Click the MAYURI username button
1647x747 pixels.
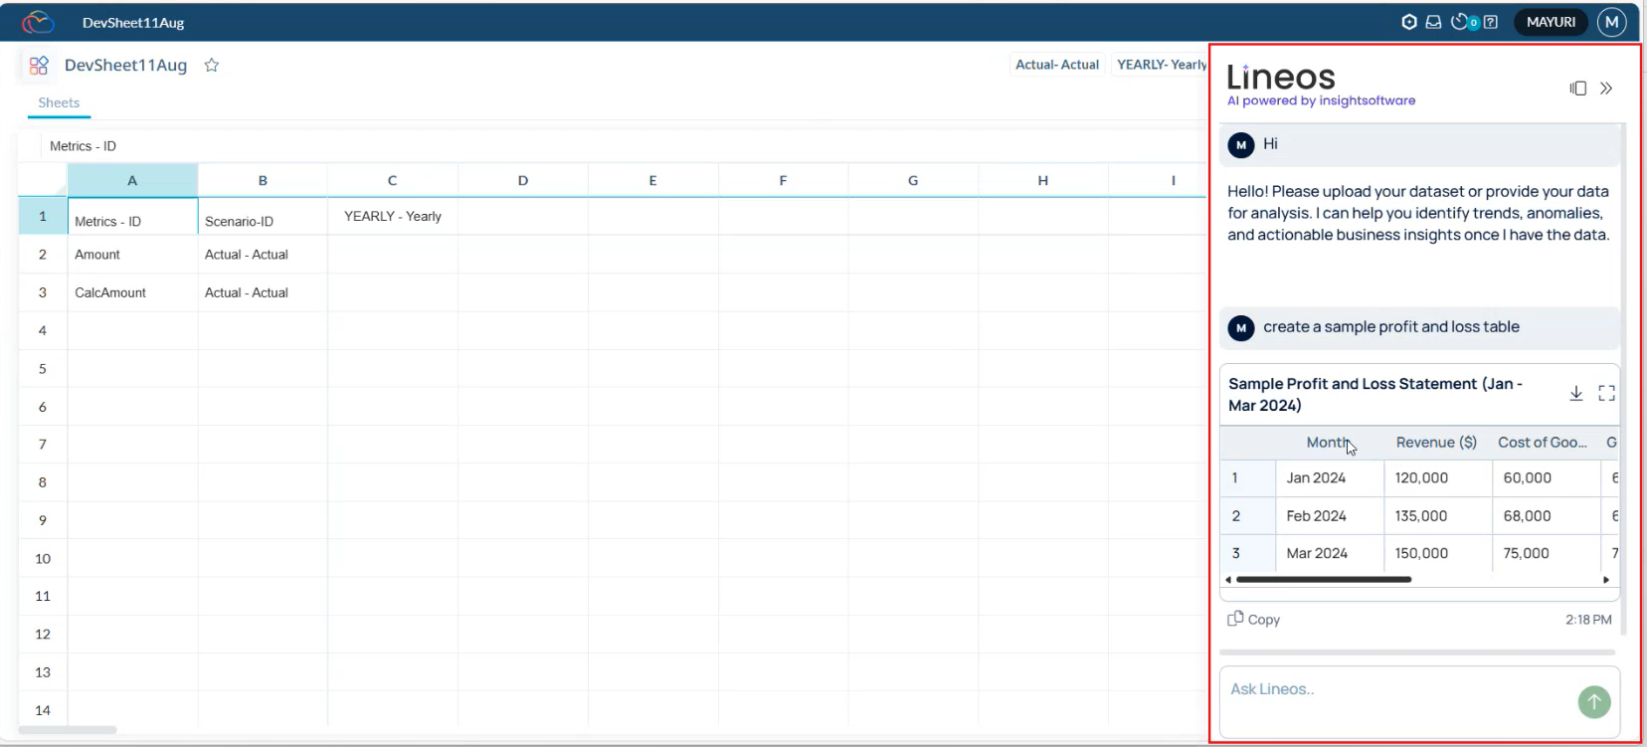[1550, 22]
